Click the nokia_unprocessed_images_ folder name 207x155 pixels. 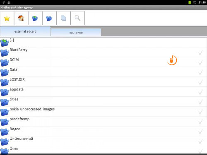pos(33,110)
